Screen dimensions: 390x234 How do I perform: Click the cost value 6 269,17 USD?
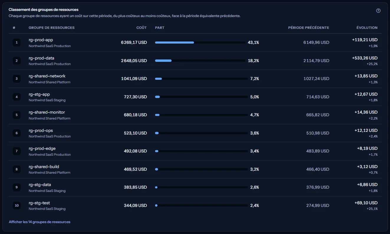(134, 42)
